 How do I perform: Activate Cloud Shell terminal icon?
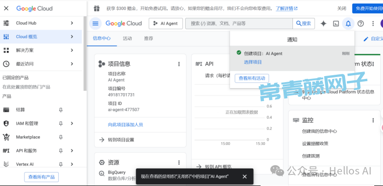tap(336, 24)
